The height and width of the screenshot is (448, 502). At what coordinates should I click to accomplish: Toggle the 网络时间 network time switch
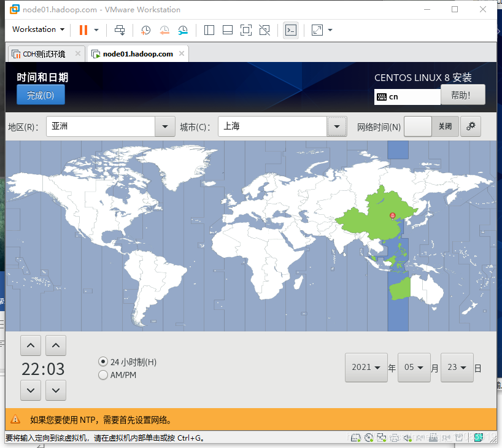coord(431,126)
